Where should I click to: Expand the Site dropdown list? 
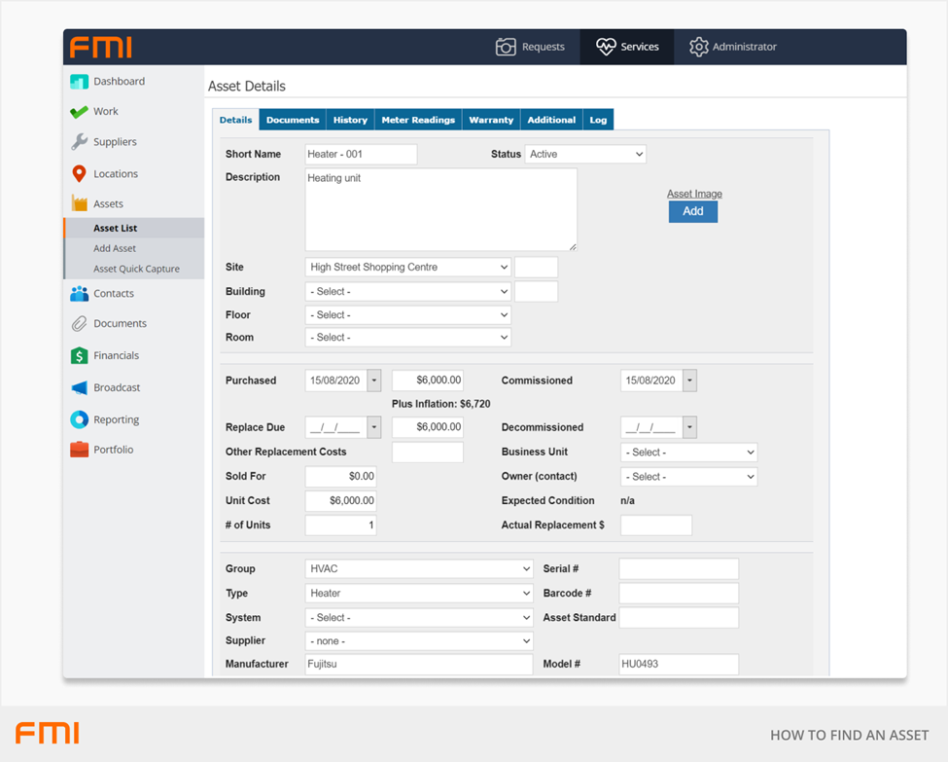tap(408, 268)
